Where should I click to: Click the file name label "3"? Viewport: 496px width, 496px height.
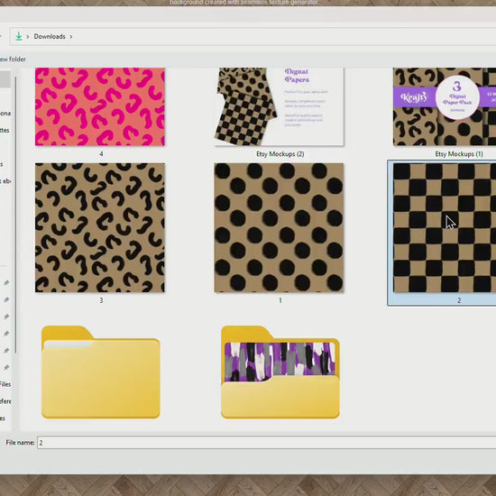coord(101,300)
